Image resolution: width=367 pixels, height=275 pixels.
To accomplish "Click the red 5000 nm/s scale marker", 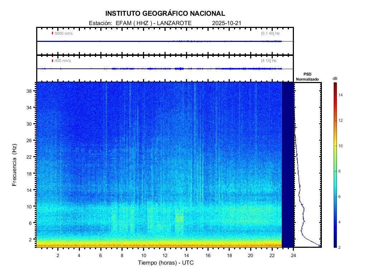I will (x=53, y=33).
